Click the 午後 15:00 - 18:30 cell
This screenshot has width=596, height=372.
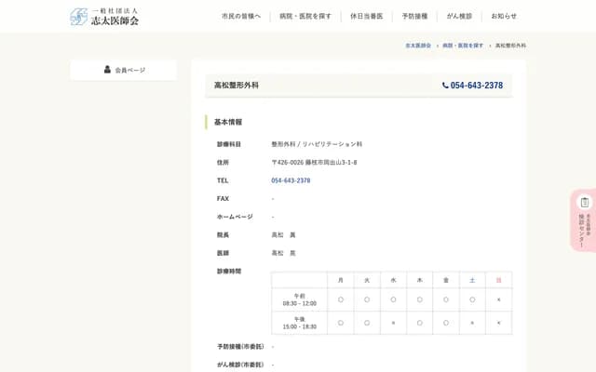pos(300,323)
